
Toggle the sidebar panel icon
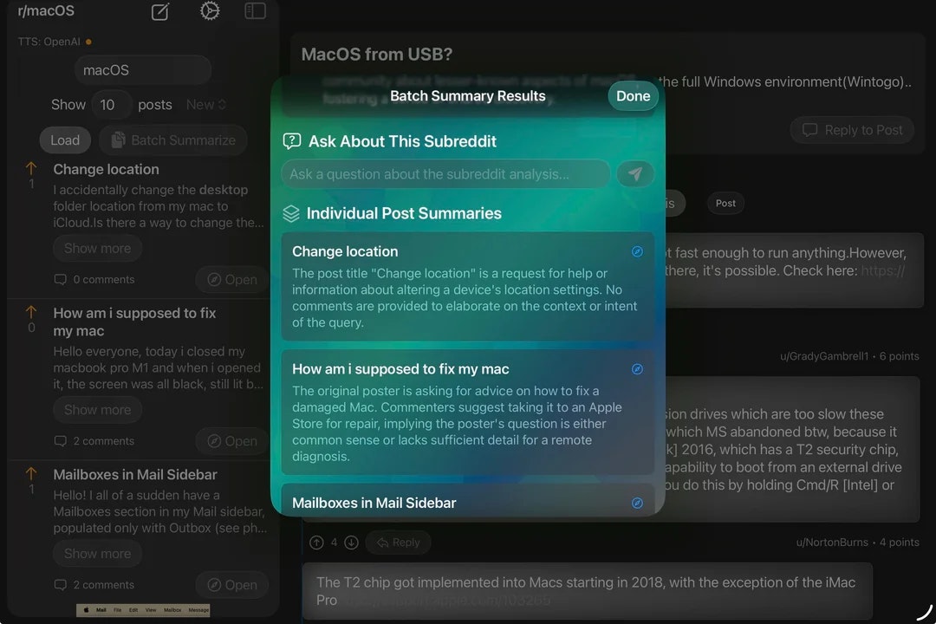tap(255, 10)
